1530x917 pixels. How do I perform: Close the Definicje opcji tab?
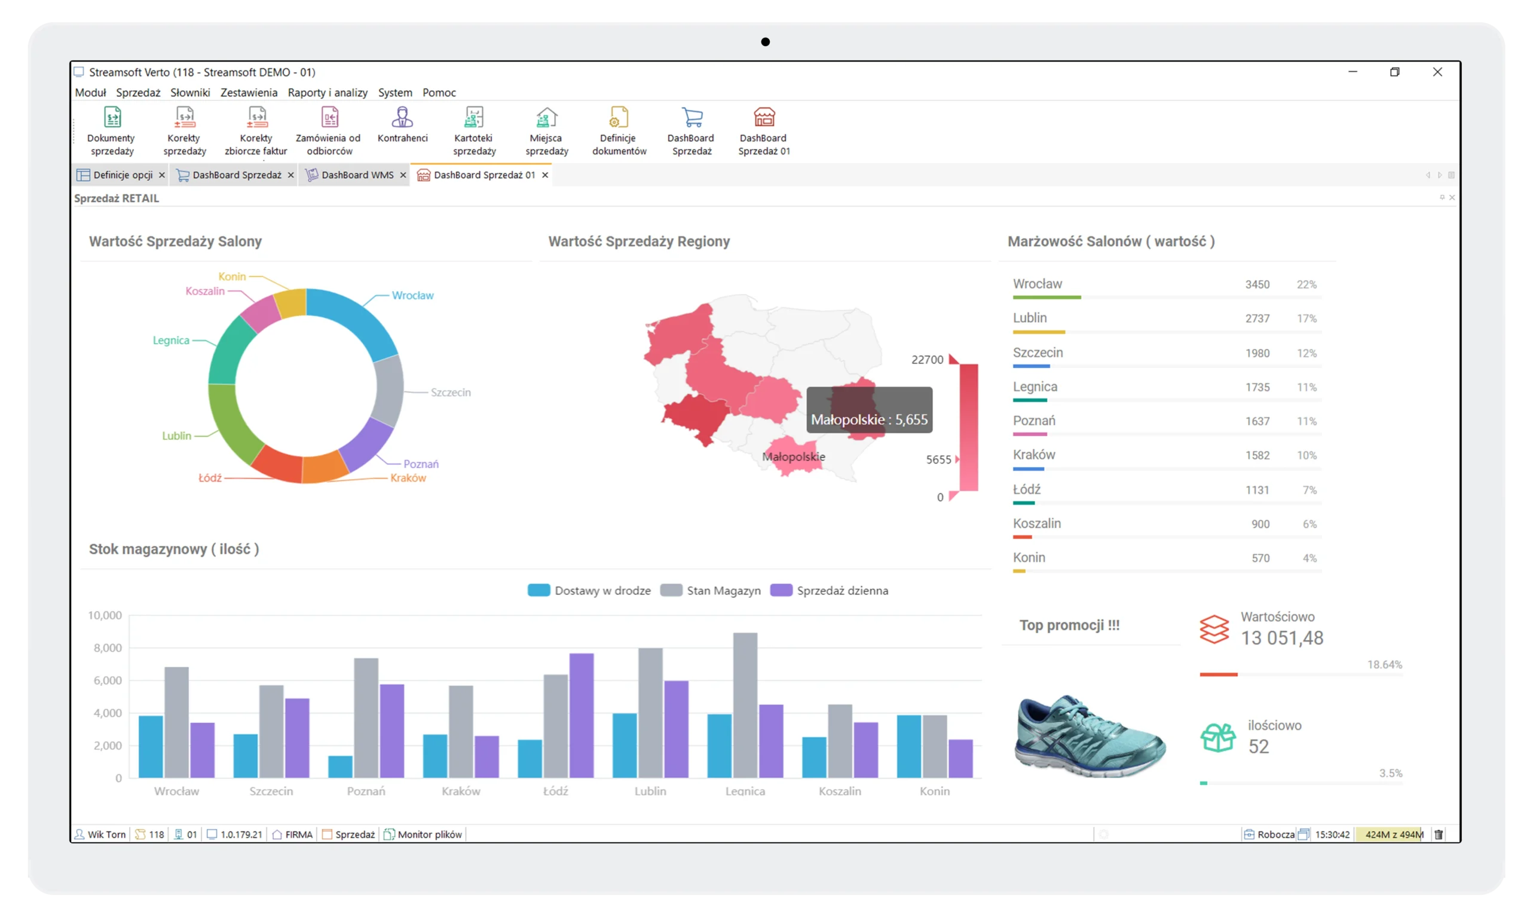162,176
